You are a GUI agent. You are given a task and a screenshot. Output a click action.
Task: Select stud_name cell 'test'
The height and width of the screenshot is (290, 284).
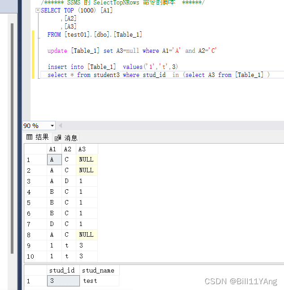100,281
